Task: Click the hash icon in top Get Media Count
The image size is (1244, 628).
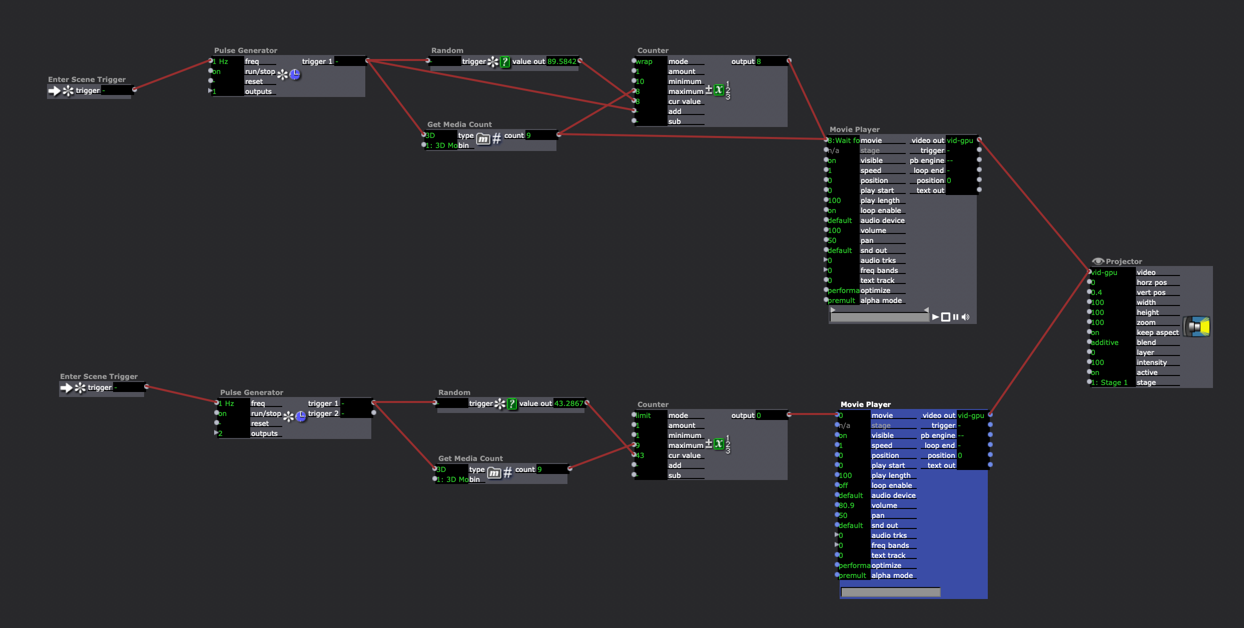Action: click(496, 138)
